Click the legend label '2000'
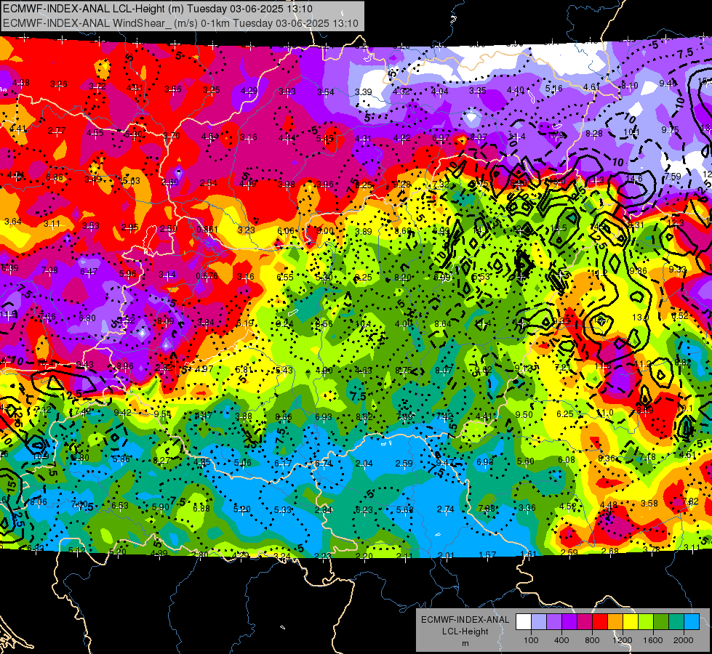The height and width of the screenshot is (654, 712). pyautogui.click(x=683, y=640)
